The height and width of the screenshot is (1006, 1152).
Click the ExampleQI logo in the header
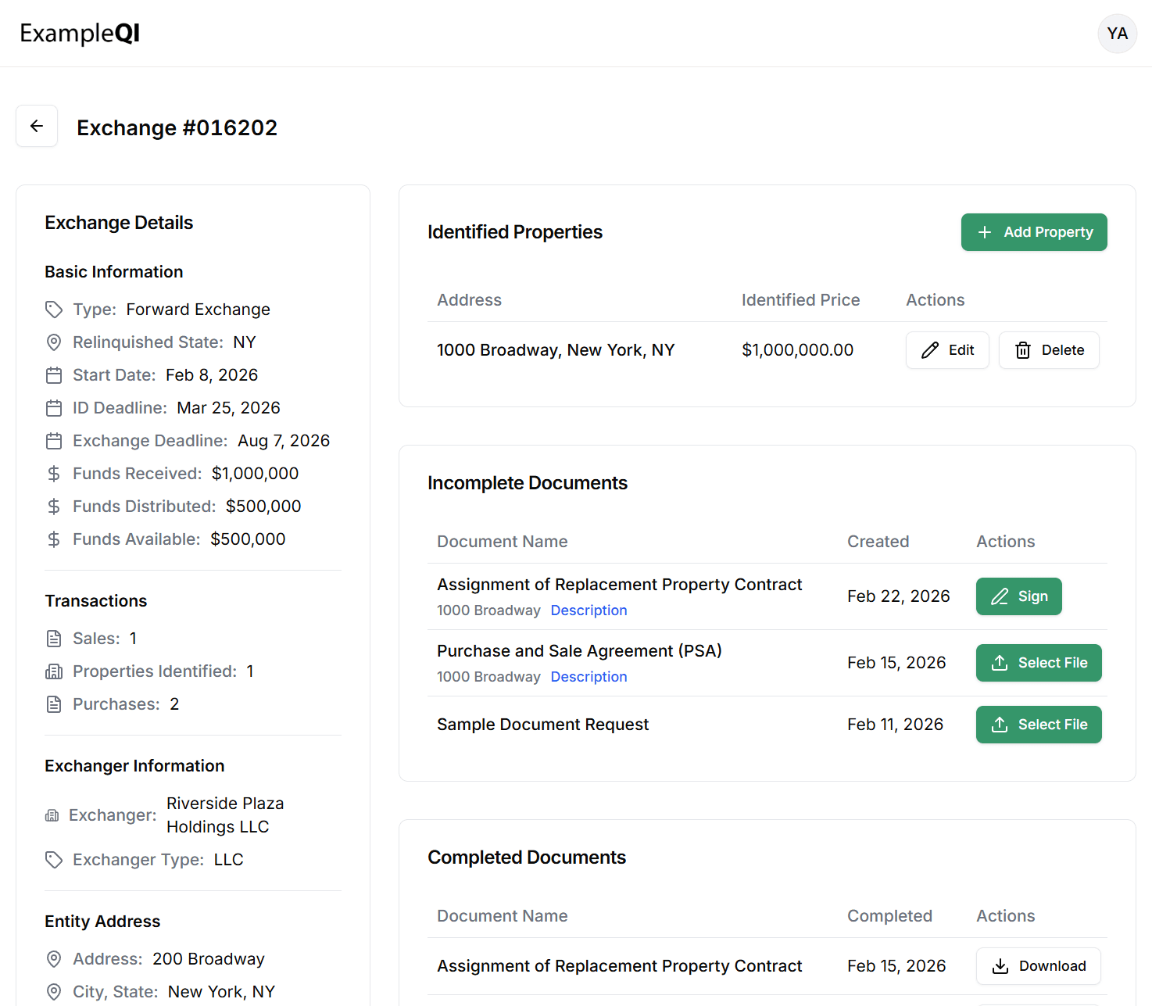tap(79, 33)
